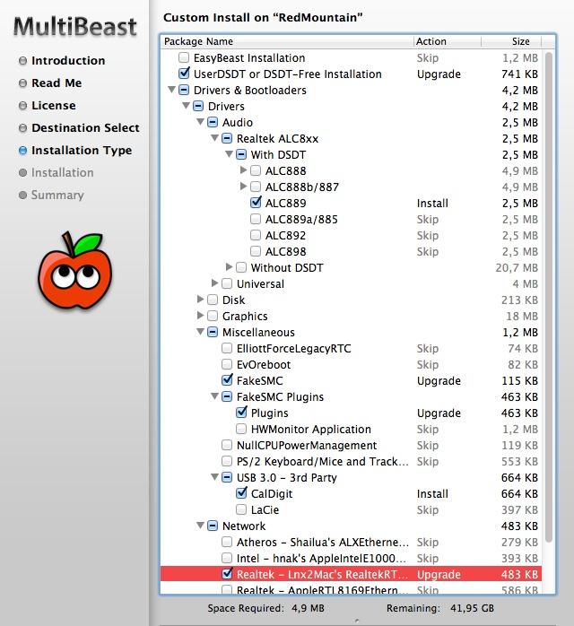Go to Destination Select step
Image resolution: width=574 pixels, height=626 pixels.
[x=85, y=127]
